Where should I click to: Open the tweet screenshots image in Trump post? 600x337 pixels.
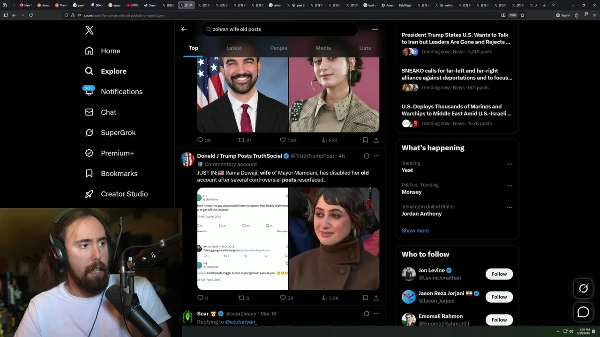[242, 239]
